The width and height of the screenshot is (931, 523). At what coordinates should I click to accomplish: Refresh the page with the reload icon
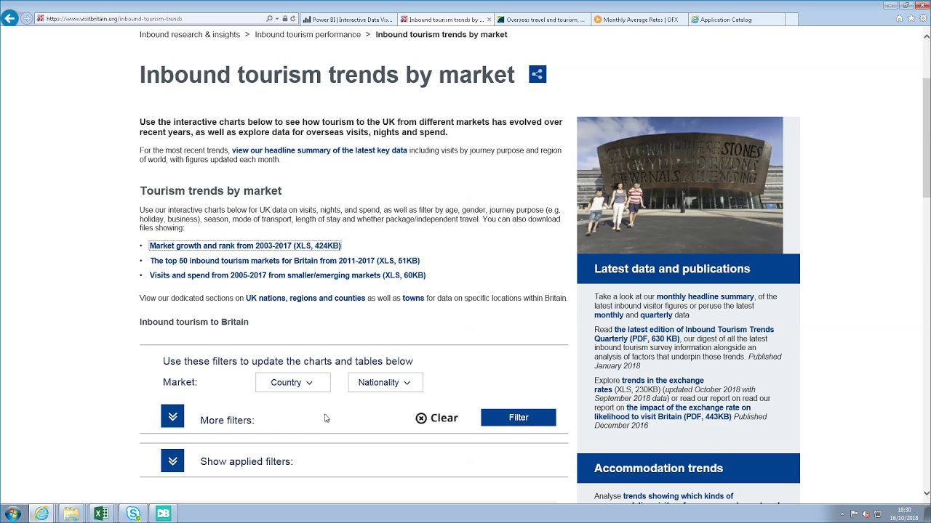293,19
